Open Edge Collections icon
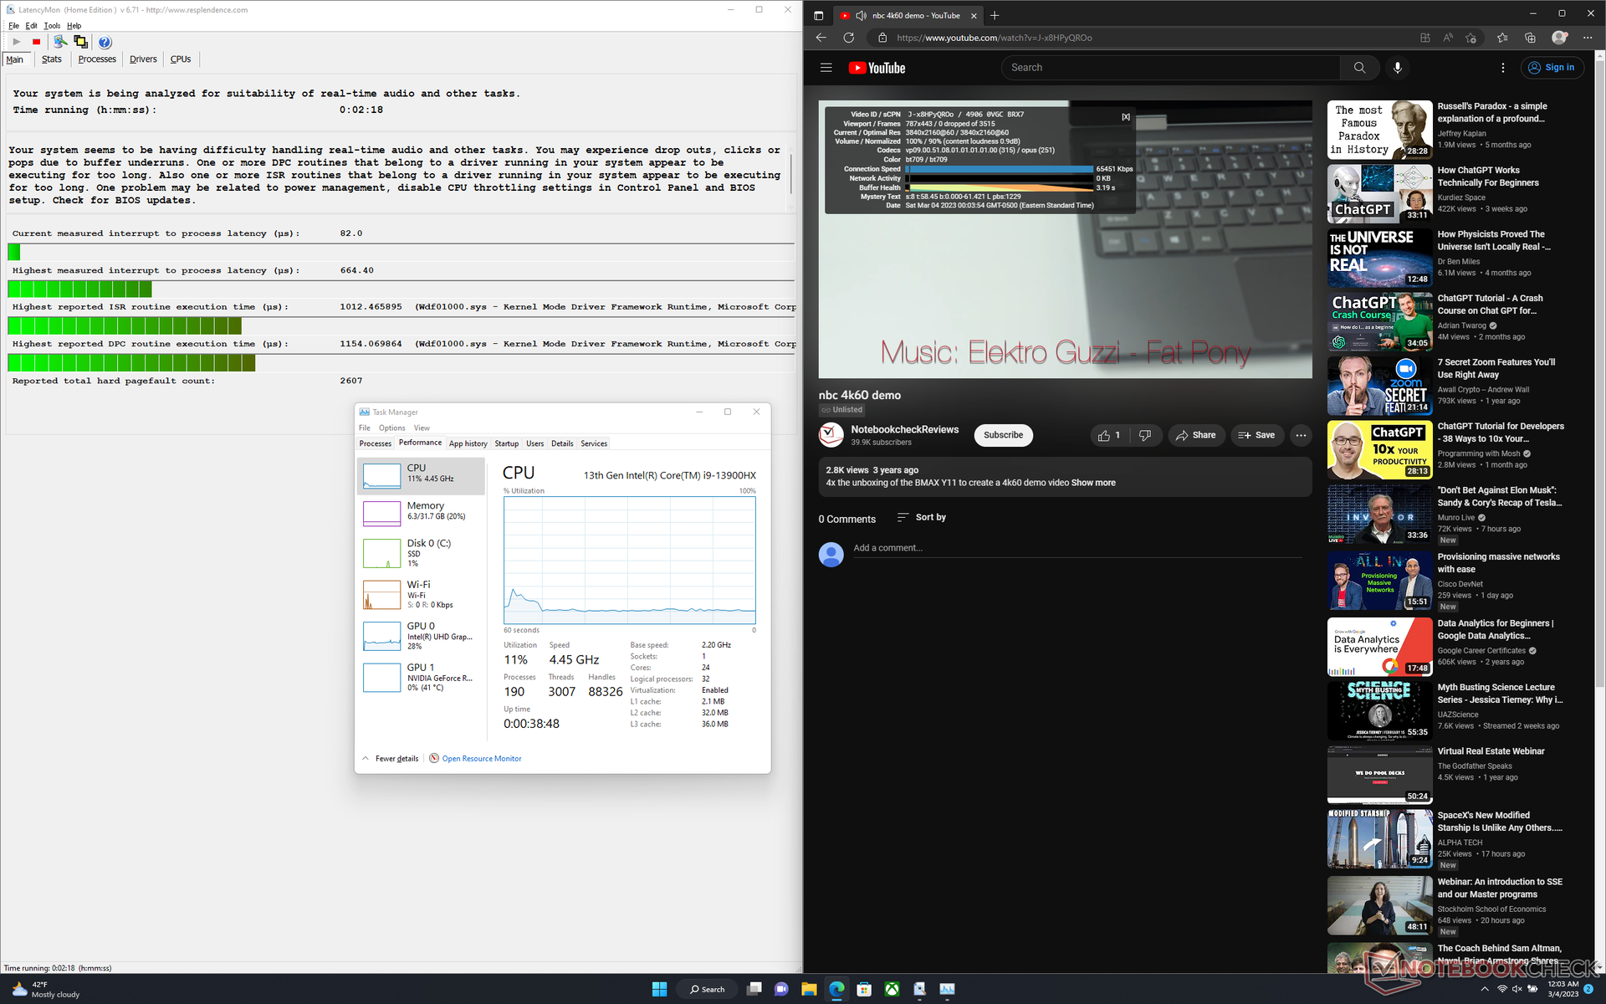 coord(1530,38)
